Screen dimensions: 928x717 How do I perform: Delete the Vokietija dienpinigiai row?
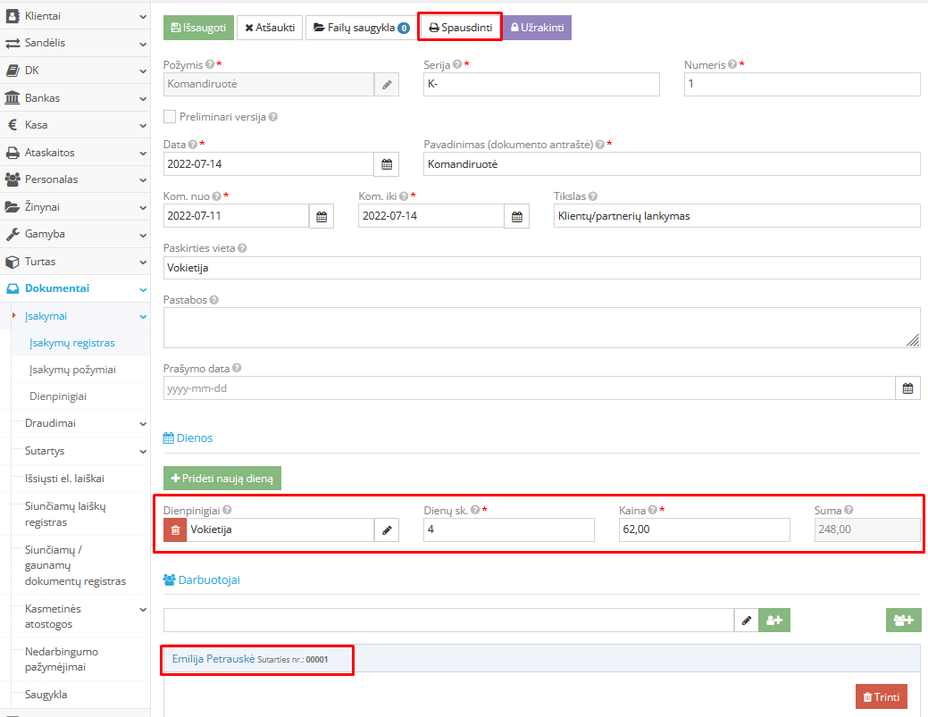[175, 529]
